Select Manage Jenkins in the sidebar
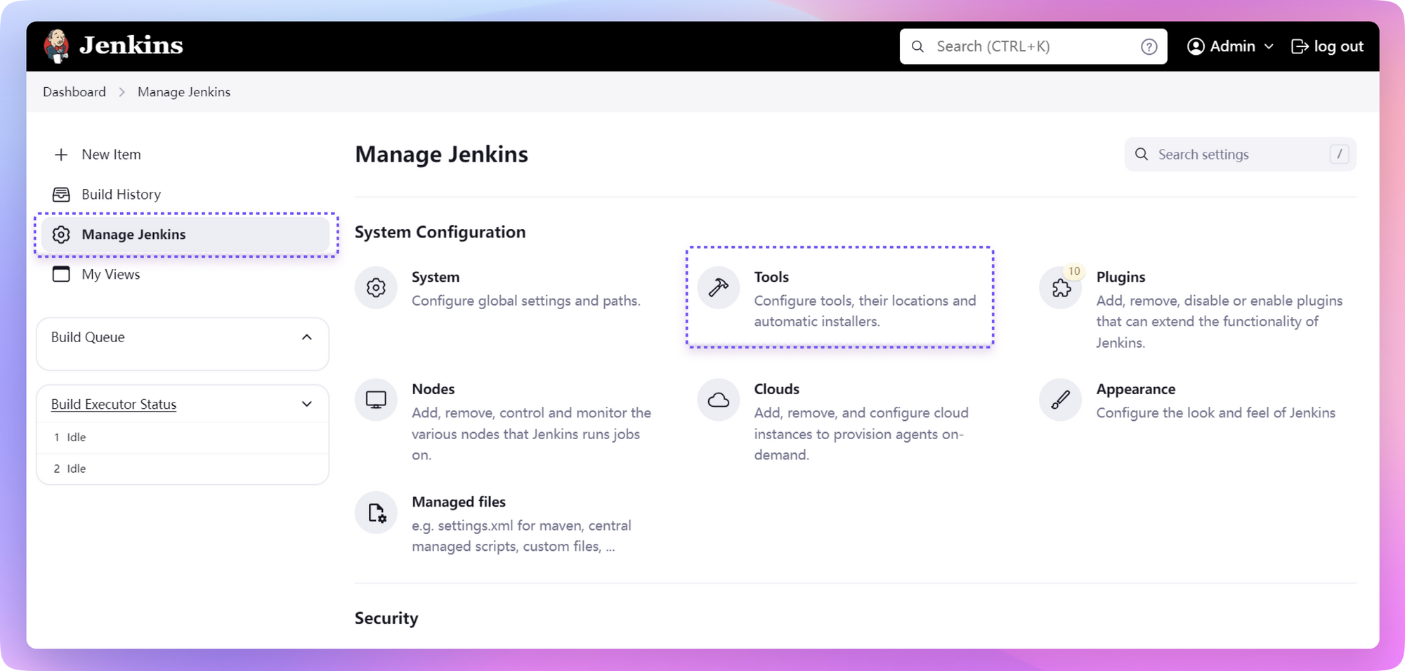 coord(185,235)
